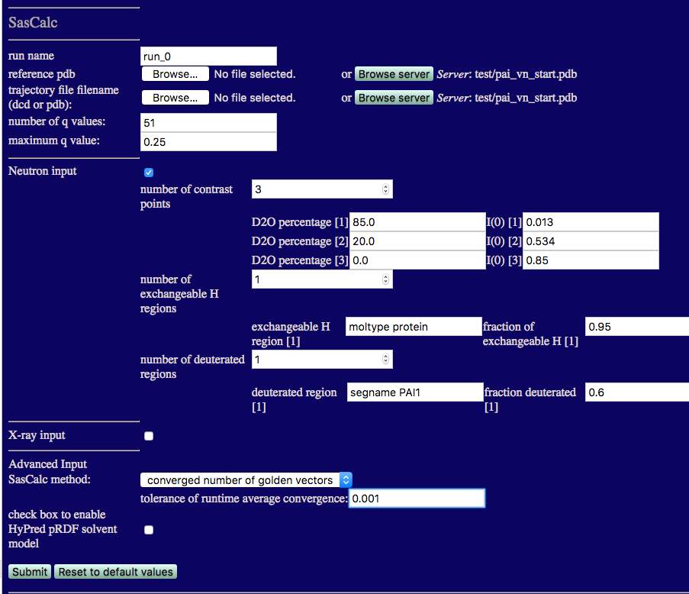The width and height of the screenshot is (689, 594).
Task: Click the Advanced Input label
Action: coord(47,464)
